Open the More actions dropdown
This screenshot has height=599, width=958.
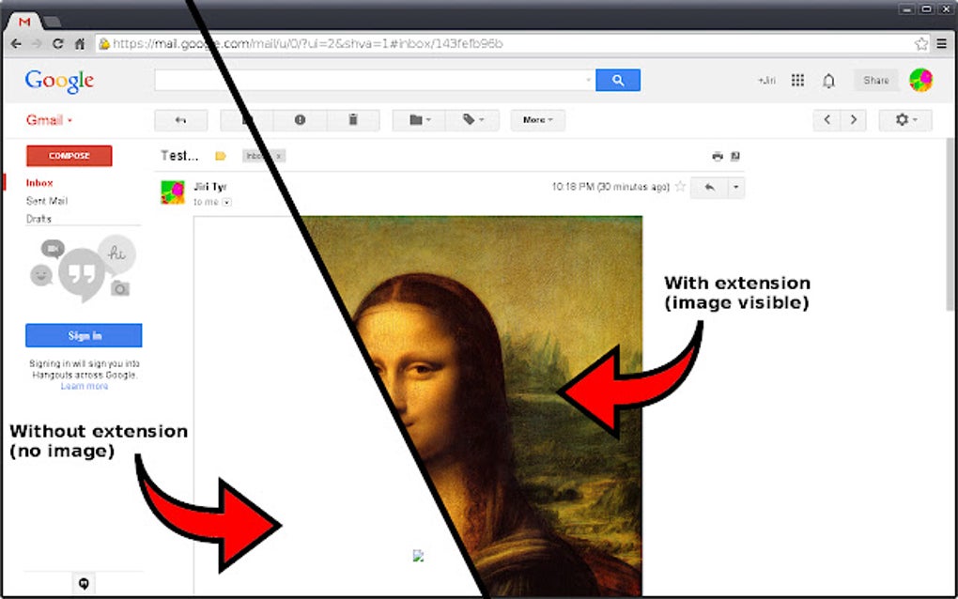536,120
